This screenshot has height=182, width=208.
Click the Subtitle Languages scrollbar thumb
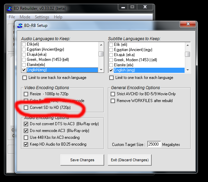(x=188, y=54)
